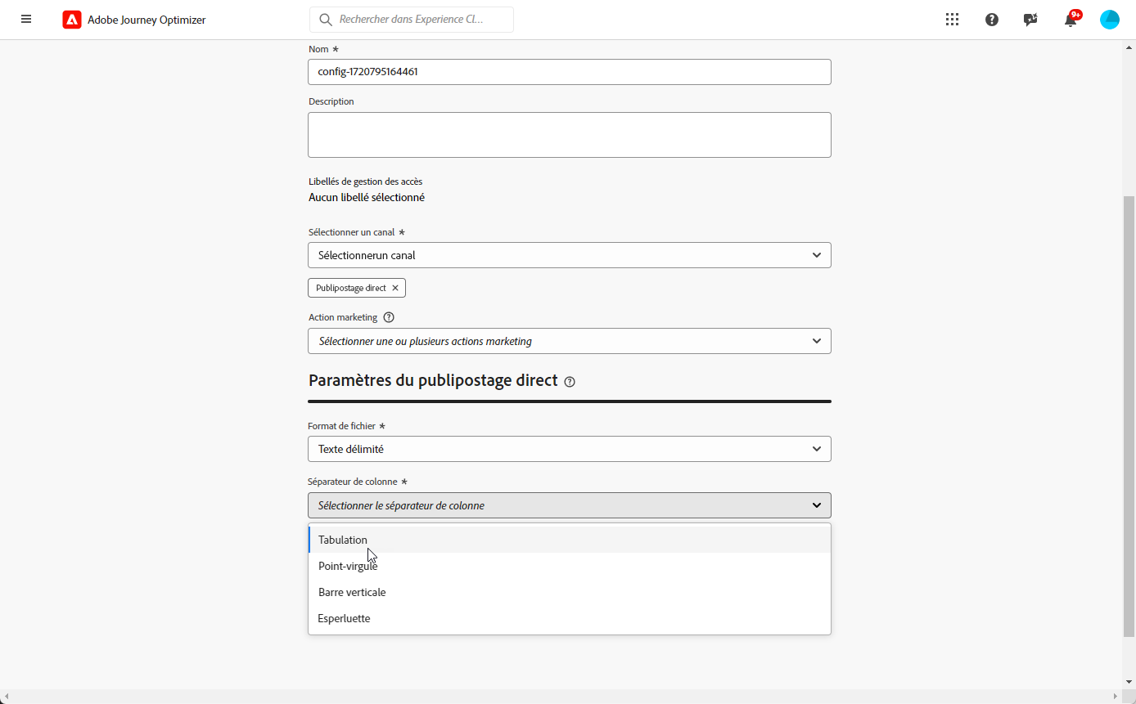Image resolution: width=1136 pixels, height=704 pixels.
Task: Expand the Sélectionner un canal dropdown
Action: [x=570, y=255]
